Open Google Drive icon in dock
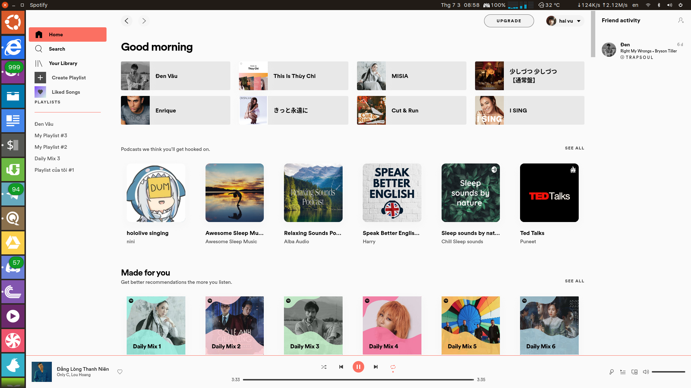 13,243
